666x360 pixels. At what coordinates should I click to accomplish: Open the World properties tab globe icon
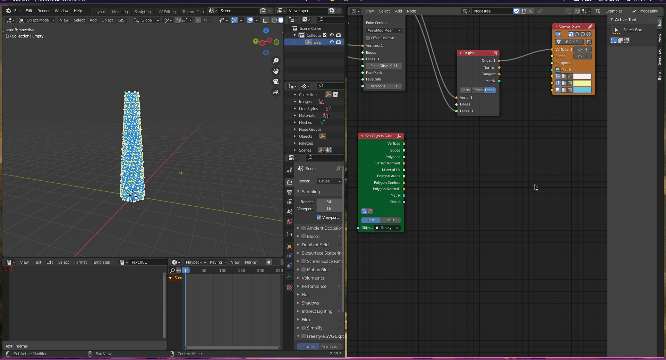[x=290, y=221]
